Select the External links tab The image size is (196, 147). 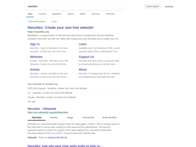[x=110, y=118]
